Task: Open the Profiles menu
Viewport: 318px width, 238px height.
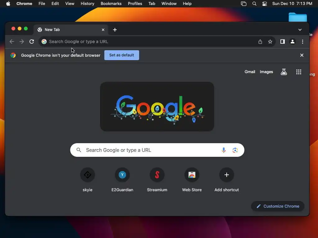Action: (135, 4)
